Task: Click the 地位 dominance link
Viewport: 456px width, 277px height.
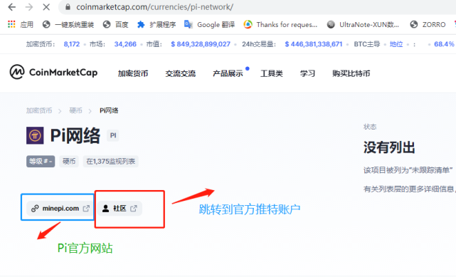Action: click(396, 44)
